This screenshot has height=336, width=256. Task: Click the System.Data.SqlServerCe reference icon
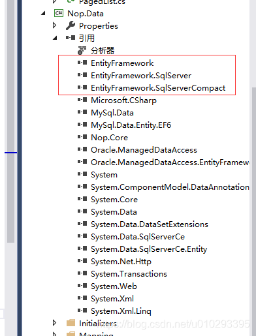pos(82,236)
